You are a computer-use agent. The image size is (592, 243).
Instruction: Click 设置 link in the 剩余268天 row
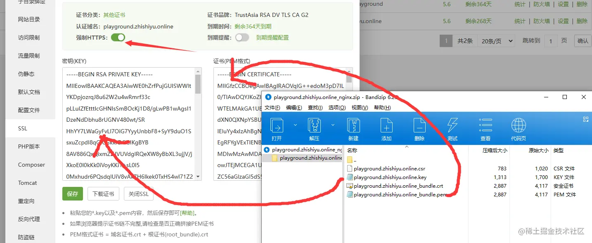pos(563,21)
